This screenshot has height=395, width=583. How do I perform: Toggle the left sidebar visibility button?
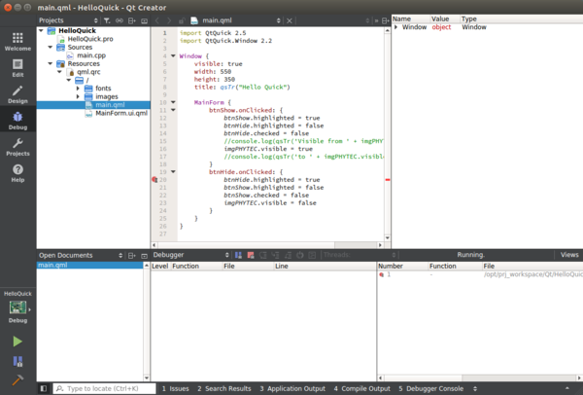point(44,388)
